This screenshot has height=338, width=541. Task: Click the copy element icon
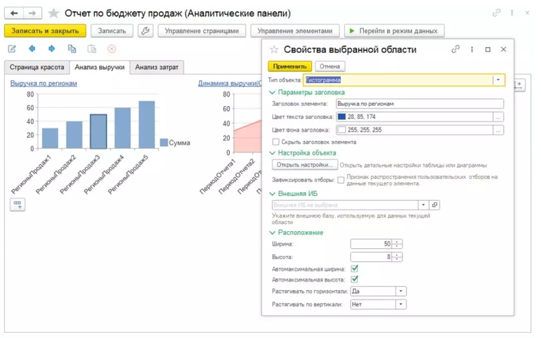[72, 49]
